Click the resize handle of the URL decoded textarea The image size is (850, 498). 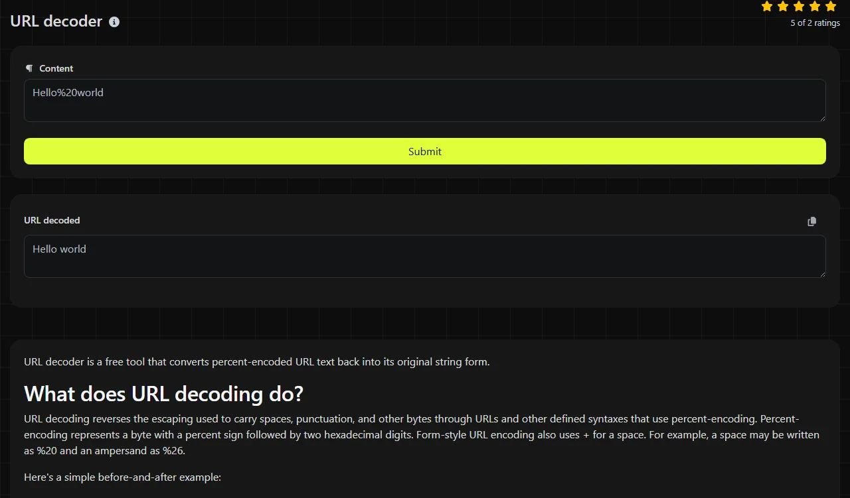coord(821,273)
